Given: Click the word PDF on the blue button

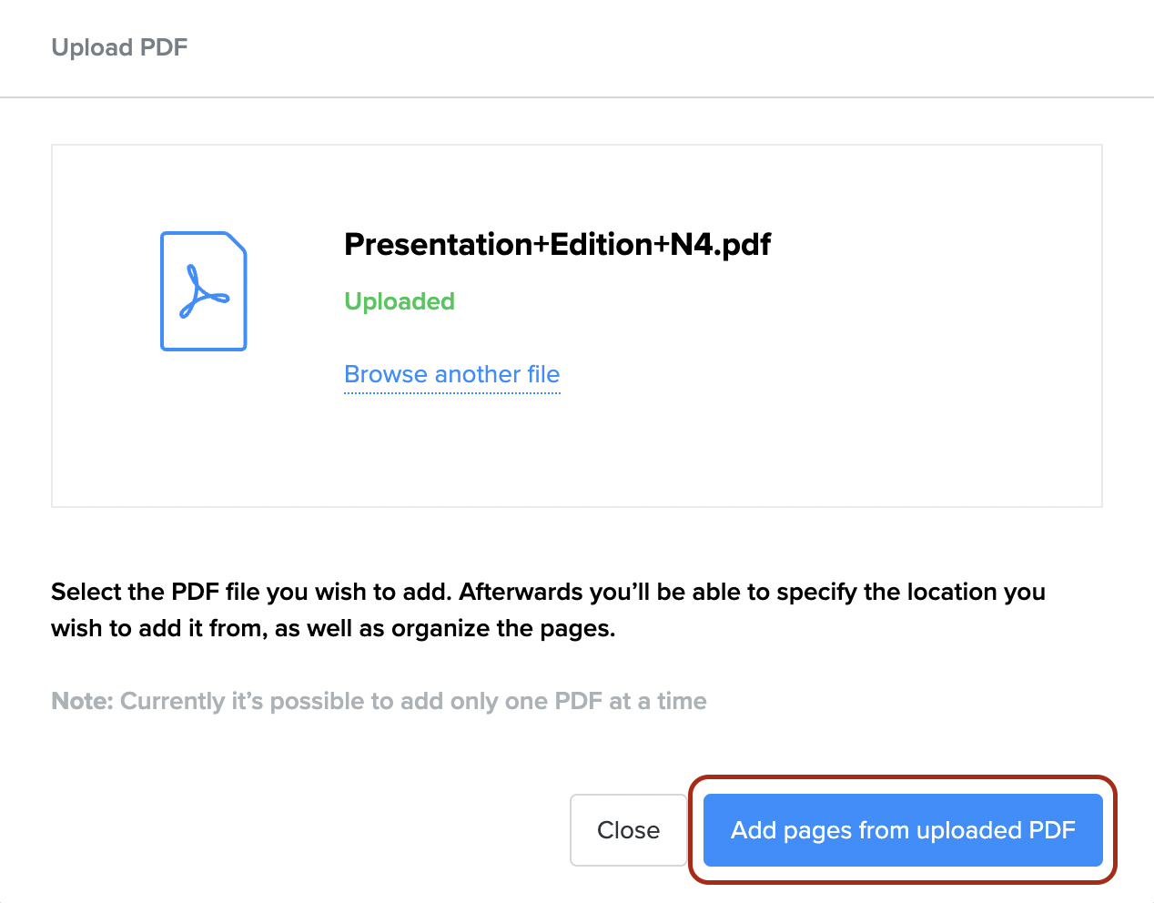Looking at the screenshot, I should 1051,830.
